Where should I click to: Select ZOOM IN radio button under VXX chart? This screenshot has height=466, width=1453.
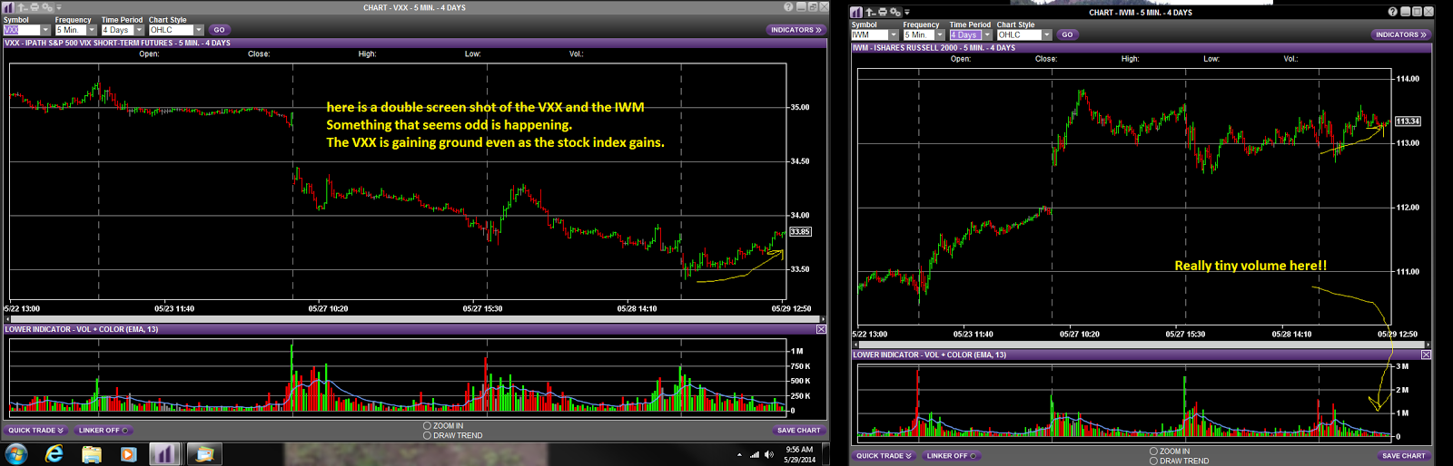pos(427,425)
